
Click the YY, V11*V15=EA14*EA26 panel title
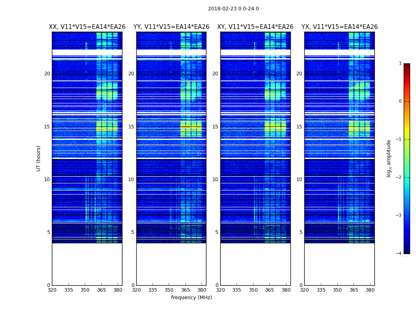[x=172, y=27]
